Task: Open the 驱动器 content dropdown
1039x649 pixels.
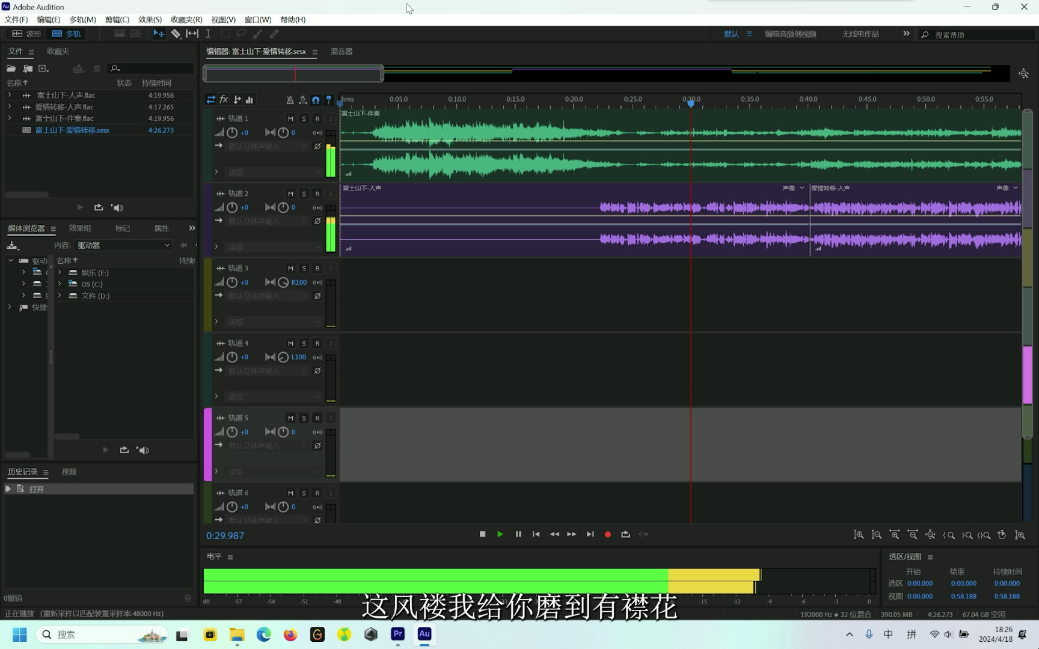Action: 123,245
